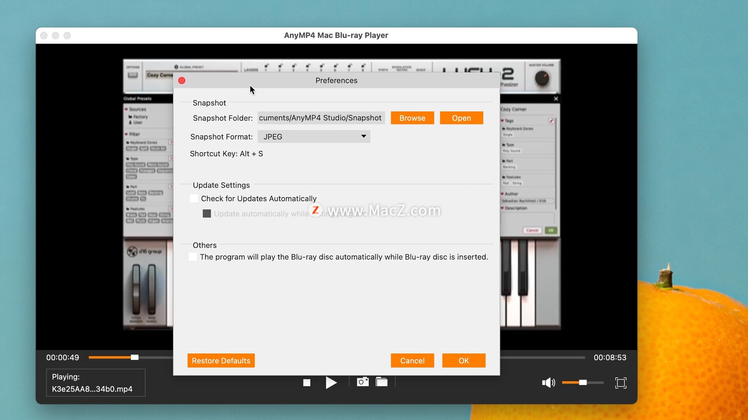Image resolution: width=748 pixels, height=420 pixels.
Task: Confirm preferences with OK
Action: [x=464, y=360]
